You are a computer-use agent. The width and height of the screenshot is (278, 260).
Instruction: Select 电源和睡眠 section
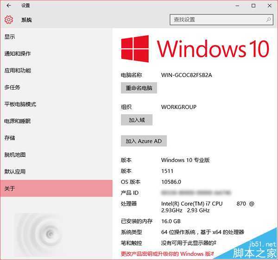point(56,121)
